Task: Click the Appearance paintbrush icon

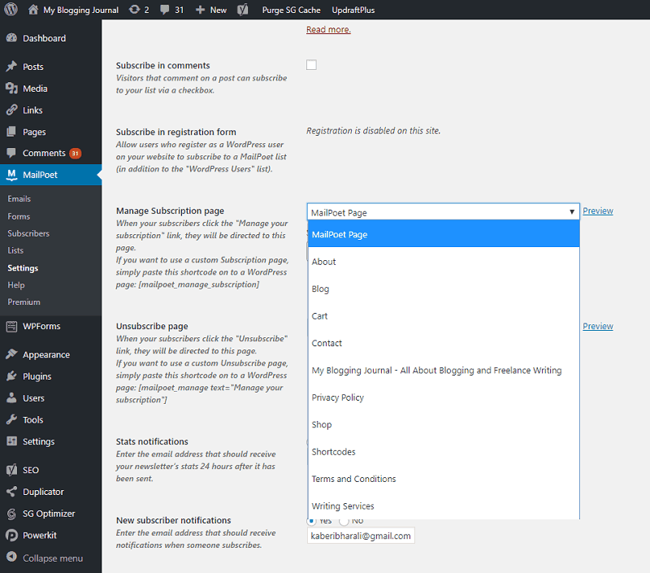Action: click(x=11, y=354)
